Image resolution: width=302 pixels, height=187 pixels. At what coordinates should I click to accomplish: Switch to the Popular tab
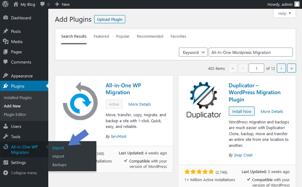point(123,36)
